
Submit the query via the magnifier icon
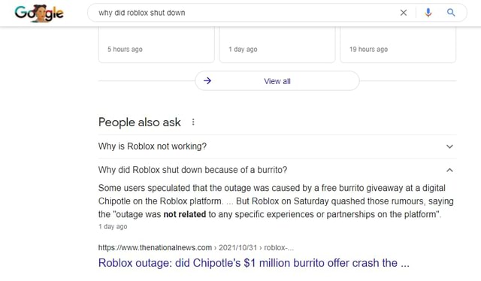[451, 13]
